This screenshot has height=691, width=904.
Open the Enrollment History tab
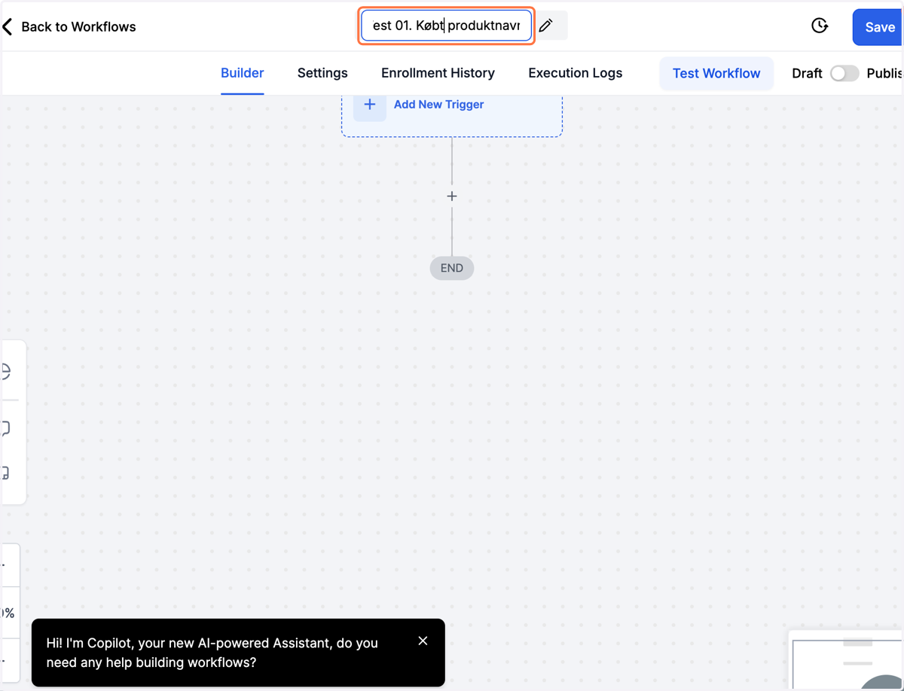tap(438, 73)
